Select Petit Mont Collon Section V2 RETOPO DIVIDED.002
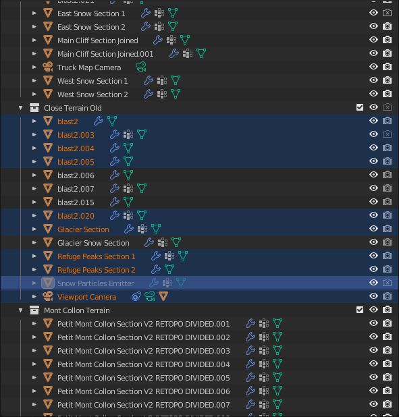Image resolution: width=399 pixels, height=417 pixels. click(x=144, y=337)
